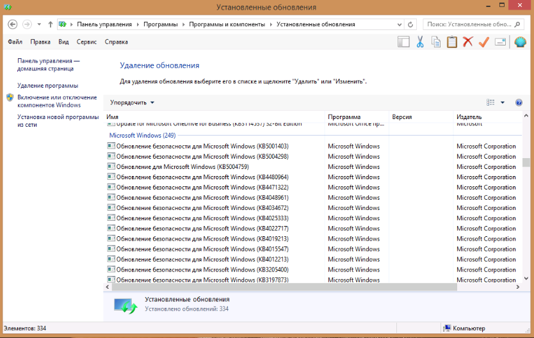Select update KB4012213 row
This screenshot has width=534, height=338.
(312, 259)
